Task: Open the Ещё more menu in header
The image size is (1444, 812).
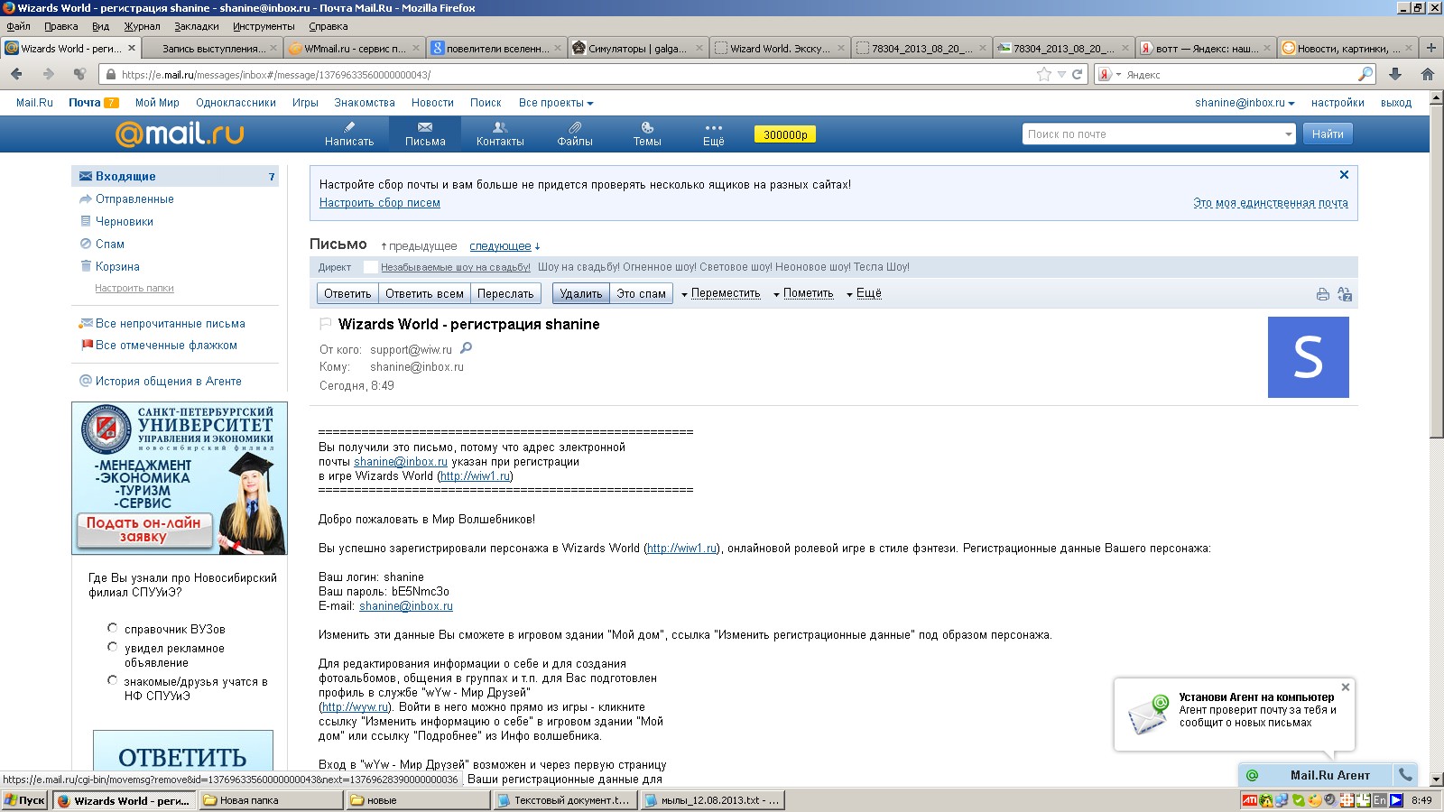Action: click(714, 134)
